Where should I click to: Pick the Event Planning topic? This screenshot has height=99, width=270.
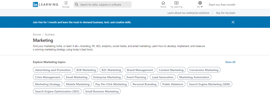(x=136, y=77)
